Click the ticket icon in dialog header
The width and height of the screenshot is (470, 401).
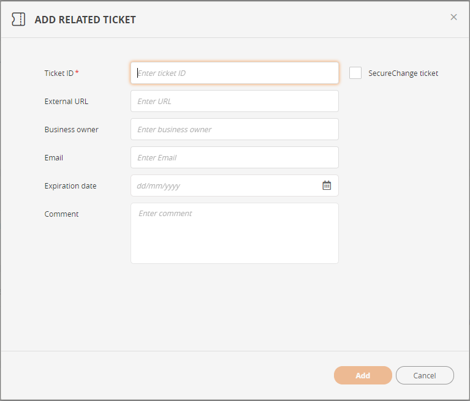pos(18,20)
